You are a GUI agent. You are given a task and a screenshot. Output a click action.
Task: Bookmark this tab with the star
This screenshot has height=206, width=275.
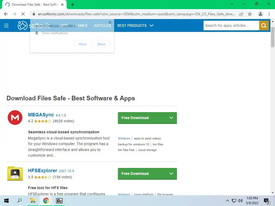[250, 14]
